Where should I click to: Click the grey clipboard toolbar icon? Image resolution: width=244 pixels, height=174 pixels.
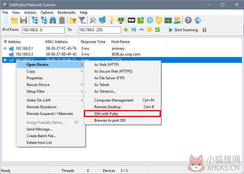click(62, 20)
